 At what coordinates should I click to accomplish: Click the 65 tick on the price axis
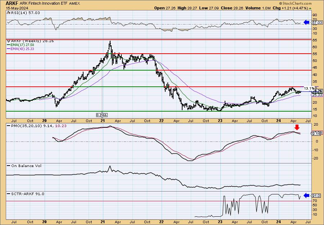[x=315, y=40]
